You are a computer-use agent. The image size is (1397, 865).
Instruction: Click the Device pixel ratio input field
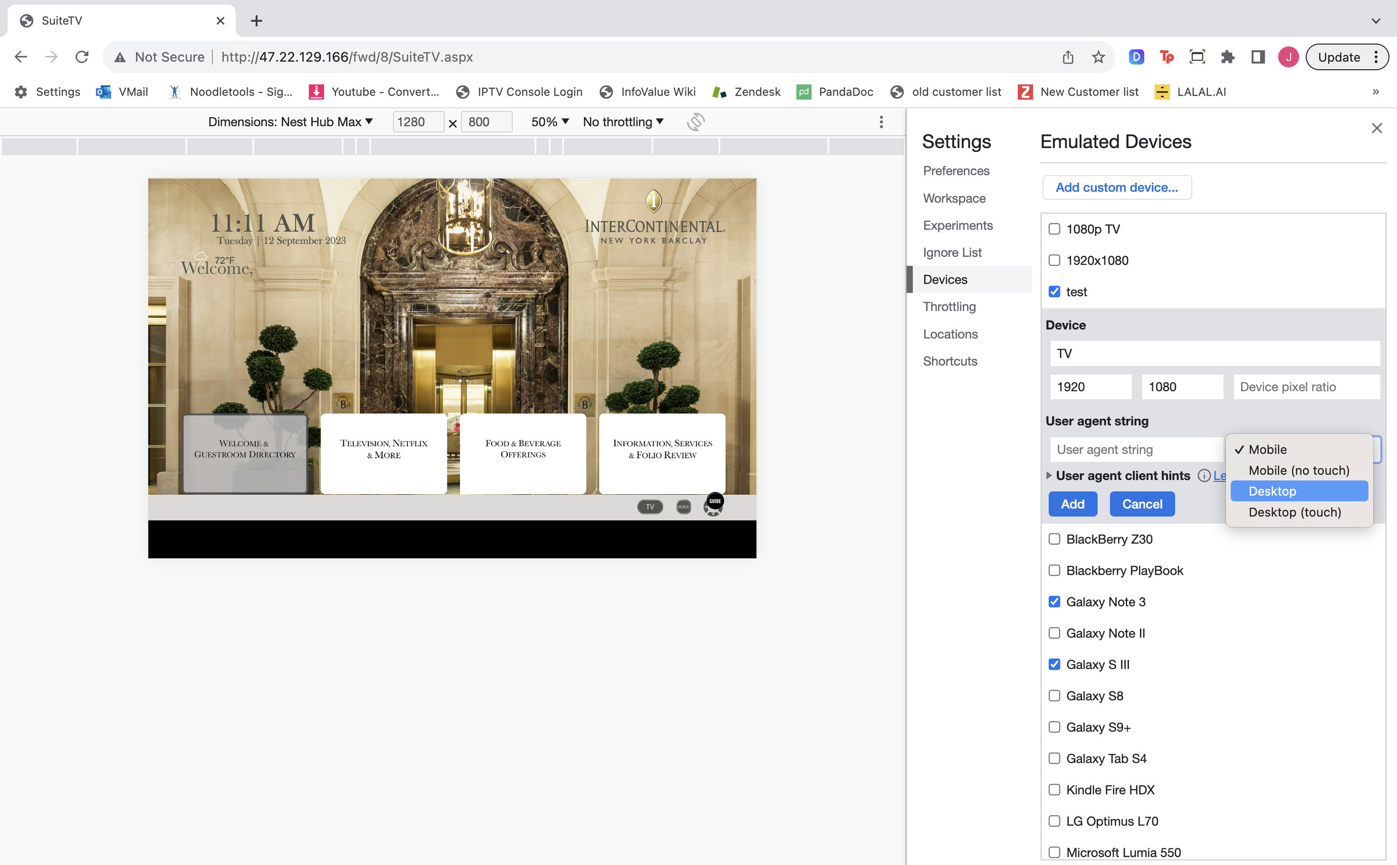(x=1306, y=388)
